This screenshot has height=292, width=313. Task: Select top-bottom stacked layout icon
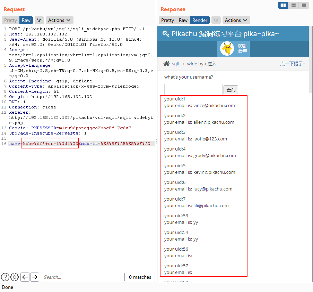[x=294, y=5]
